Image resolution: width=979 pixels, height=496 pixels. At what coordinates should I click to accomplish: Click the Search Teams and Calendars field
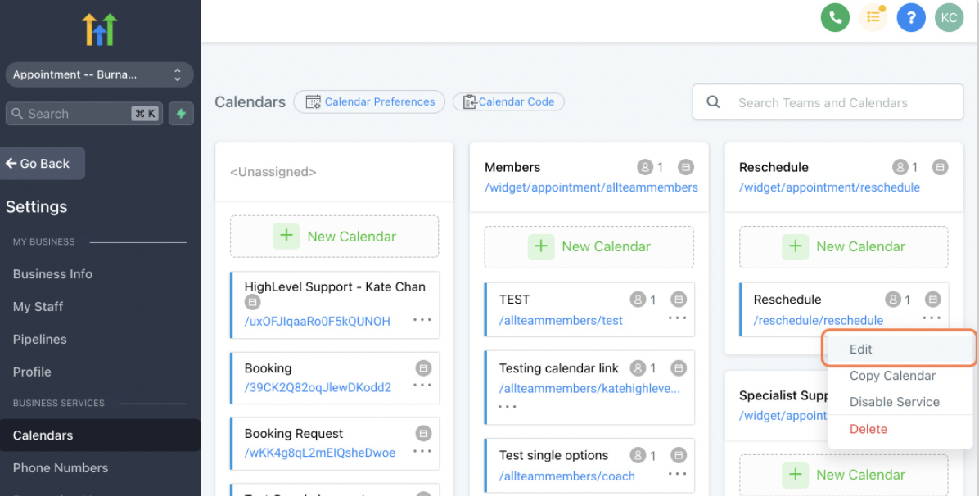[828, 102]
